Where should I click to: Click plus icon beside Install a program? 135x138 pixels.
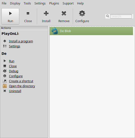[x=5, y=41]
